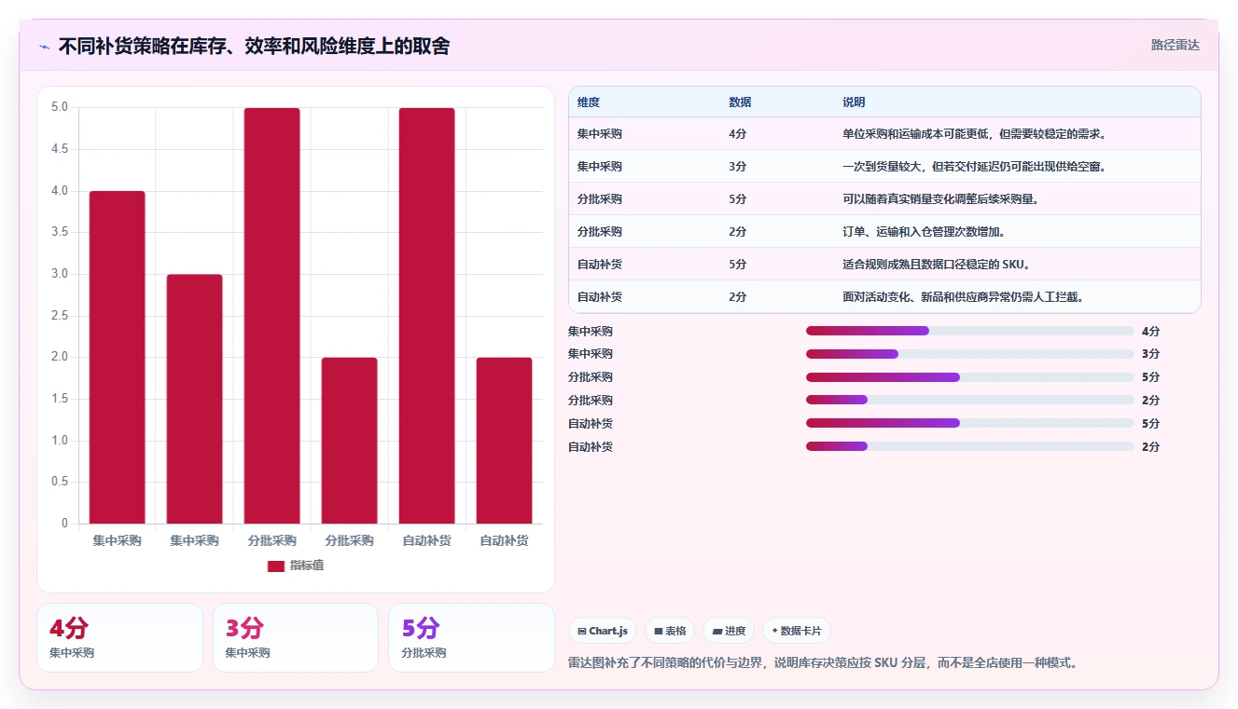The image size is (1238, 709).
Task: Click the 2分 progress bar for 自动补货
Action: click(x=970, y=446)
